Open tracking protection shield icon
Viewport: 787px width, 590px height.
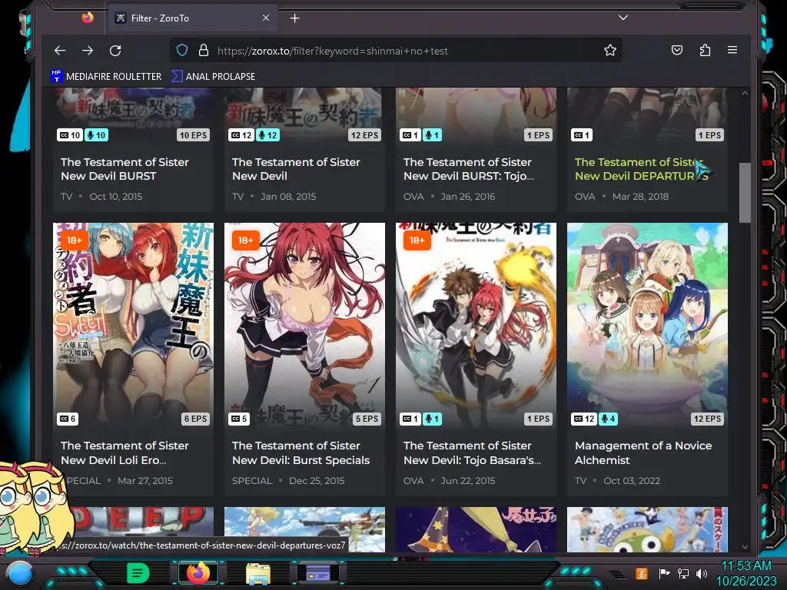pyautogui.click(x=182, y=50)
